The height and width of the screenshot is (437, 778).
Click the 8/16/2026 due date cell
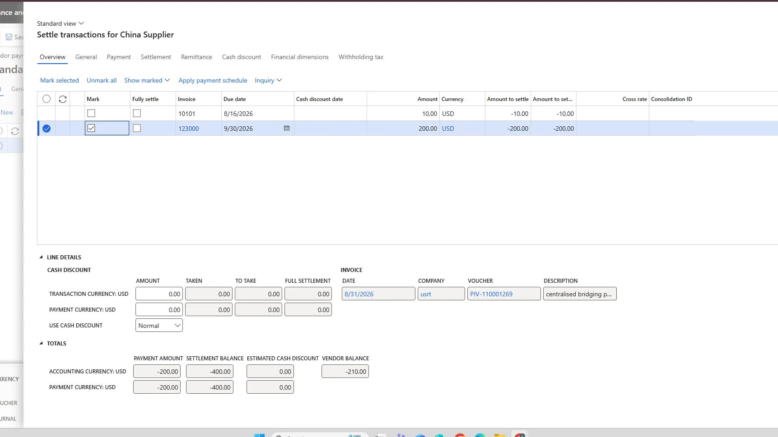coord(257,114)
